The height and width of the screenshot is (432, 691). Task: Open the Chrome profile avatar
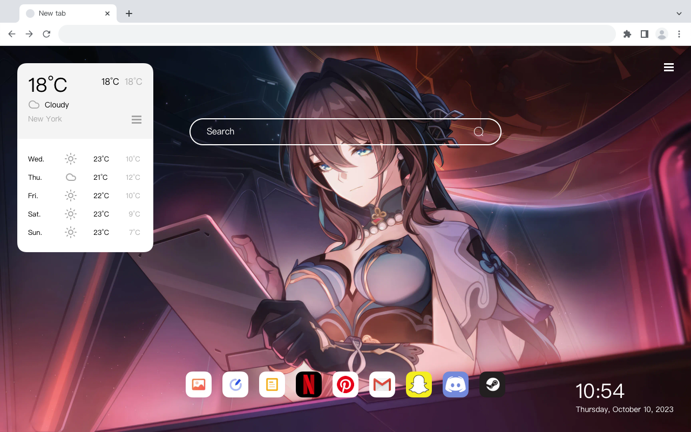tap(662, 34)
